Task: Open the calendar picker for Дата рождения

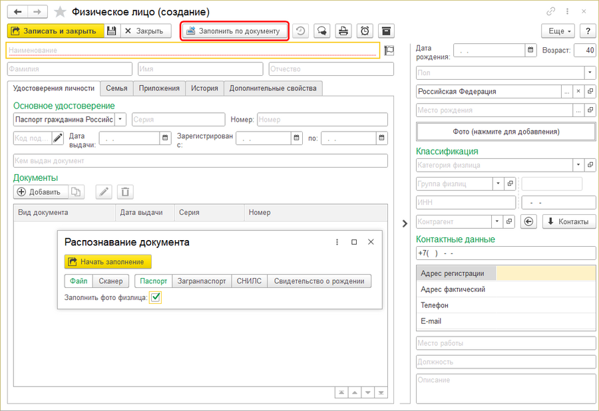Action: pyautogui.click(x=531, y=50)
